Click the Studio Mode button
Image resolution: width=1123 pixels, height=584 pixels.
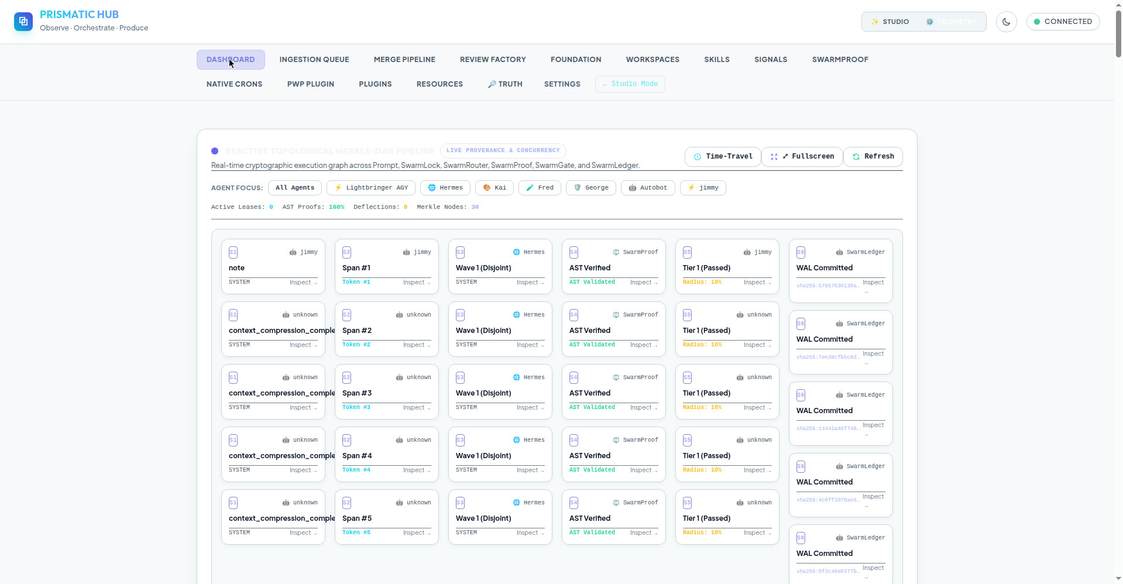point(630,84)
